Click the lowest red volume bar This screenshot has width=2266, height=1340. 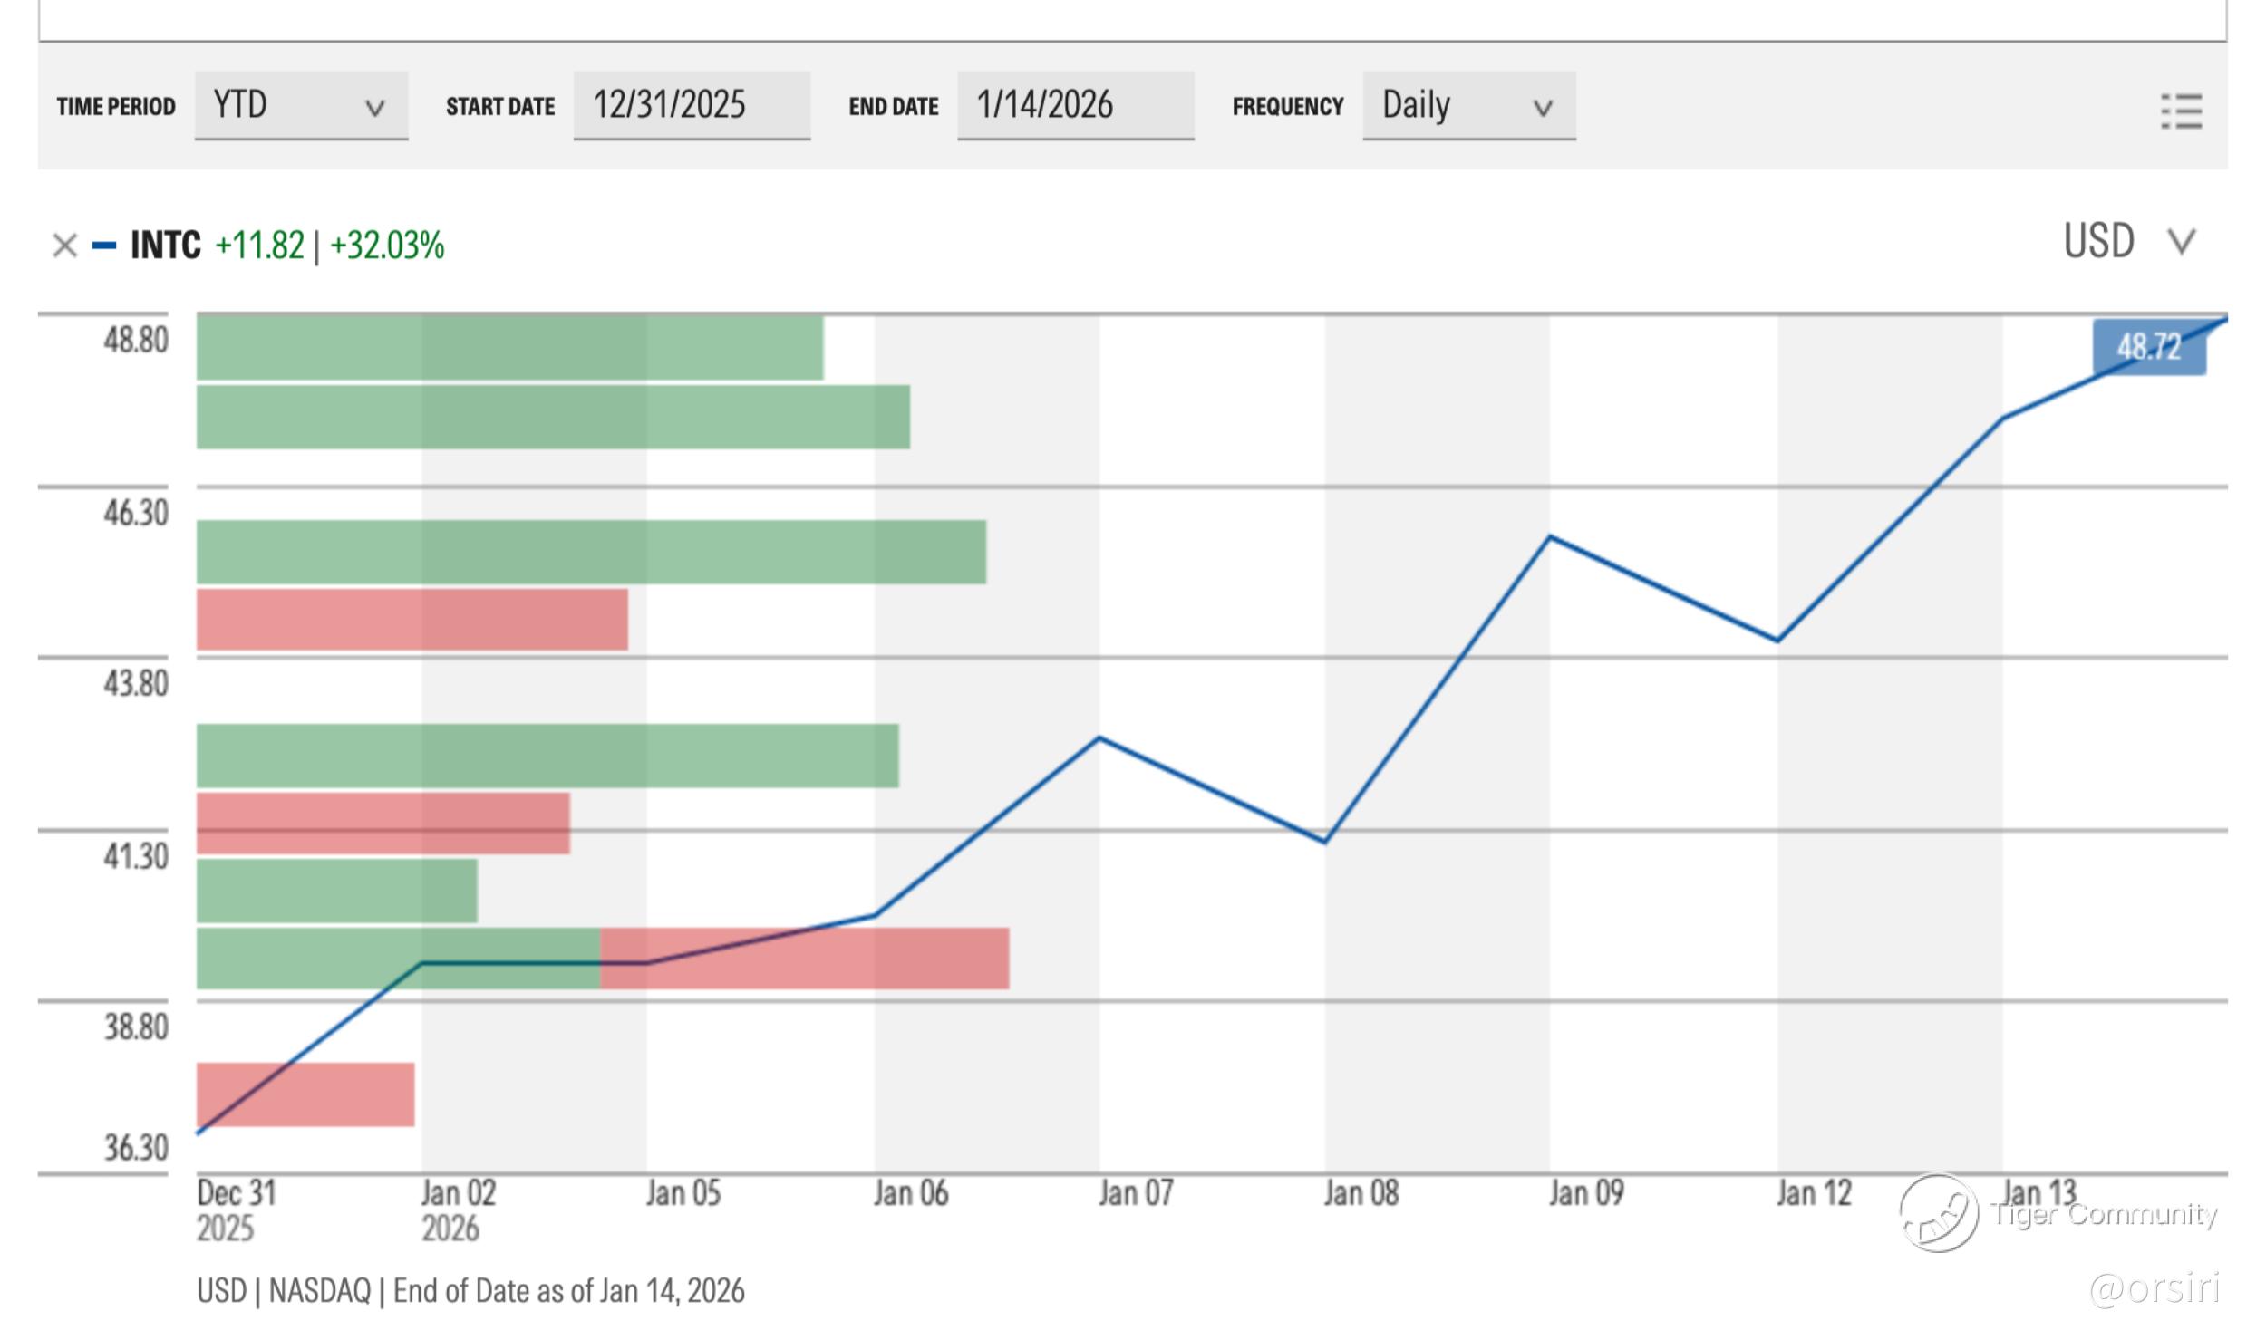(x=305, y=1094)
